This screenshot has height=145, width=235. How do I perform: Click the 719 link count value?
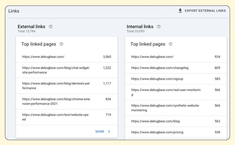click(108, 115)
